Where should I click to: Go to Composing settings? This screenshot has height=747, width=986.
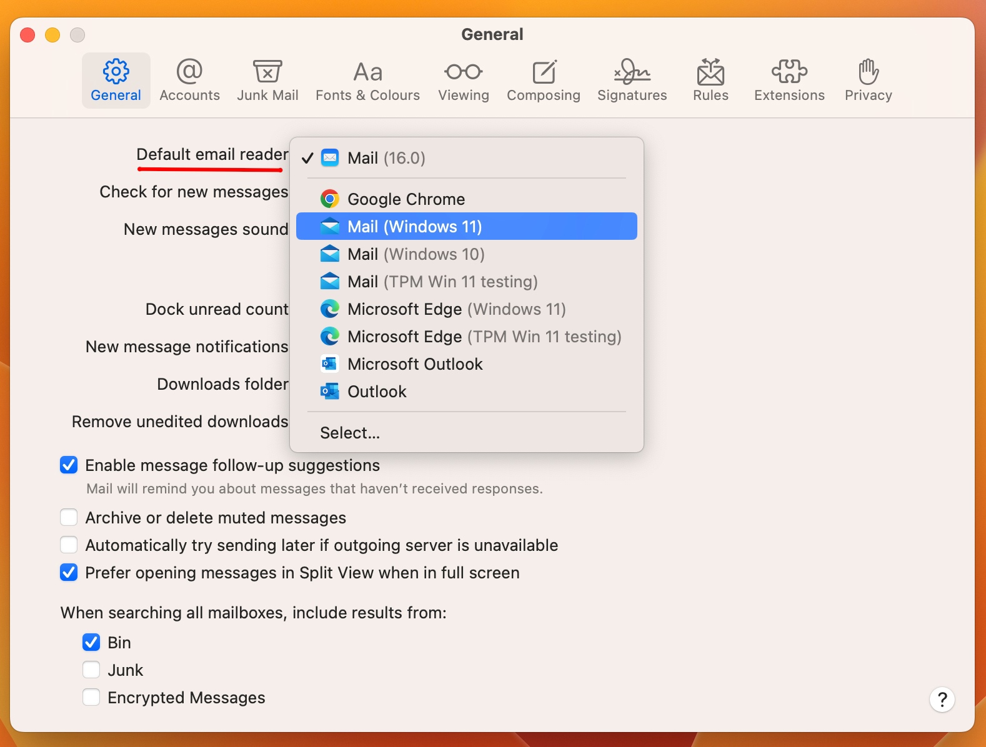pos(543,81)
